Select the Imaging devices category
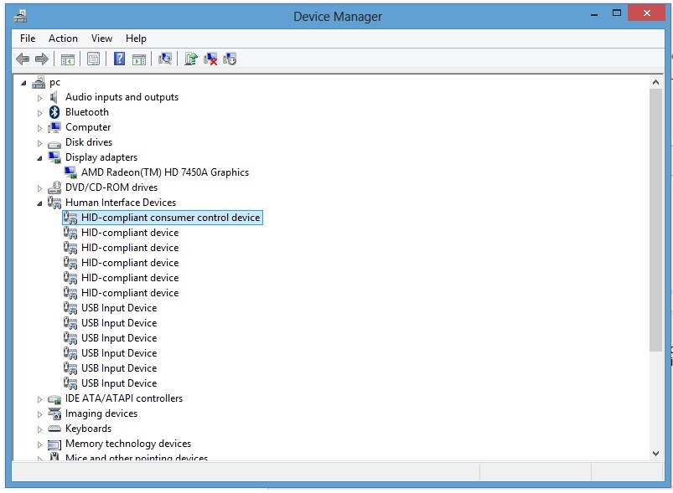 click(101, 413)
